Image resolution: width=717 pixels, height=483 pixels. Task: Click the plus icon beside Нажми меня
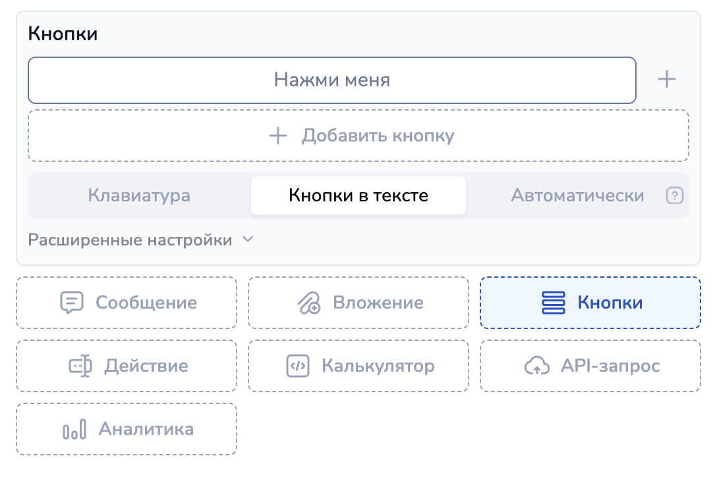(x=667, y=80)
